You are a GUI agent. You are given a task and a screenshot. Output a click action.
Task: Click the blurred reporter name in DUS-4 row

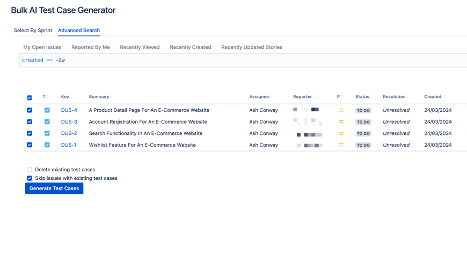coord(306,110)
